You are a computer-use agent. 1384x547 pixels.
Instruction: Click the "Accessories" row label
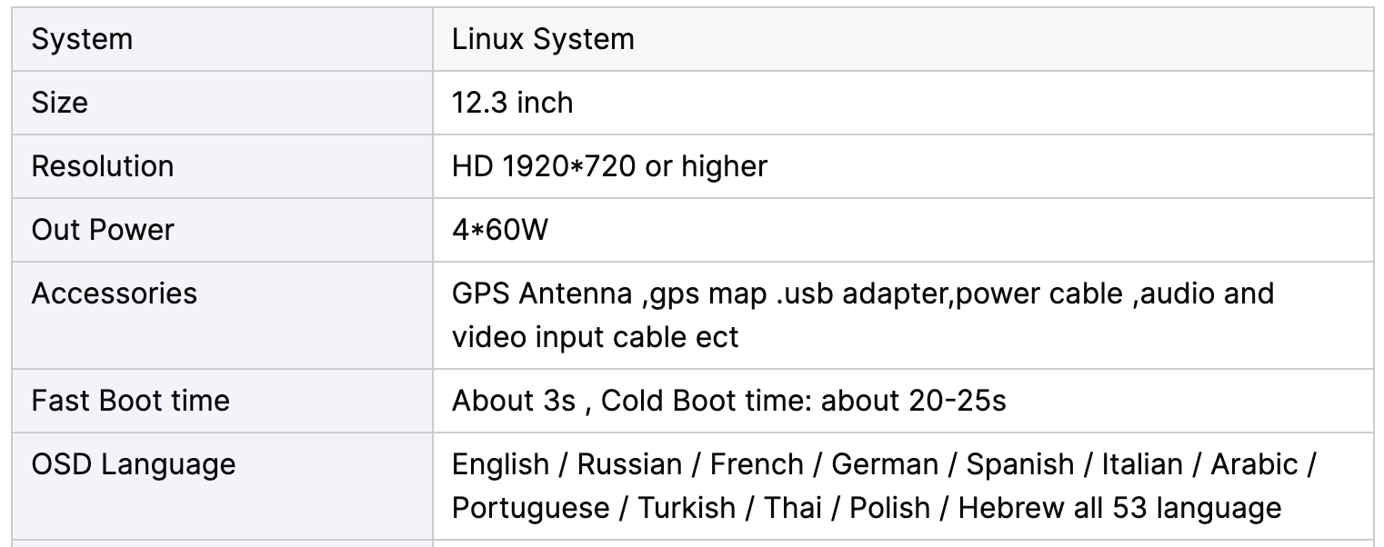pos(114,293)
